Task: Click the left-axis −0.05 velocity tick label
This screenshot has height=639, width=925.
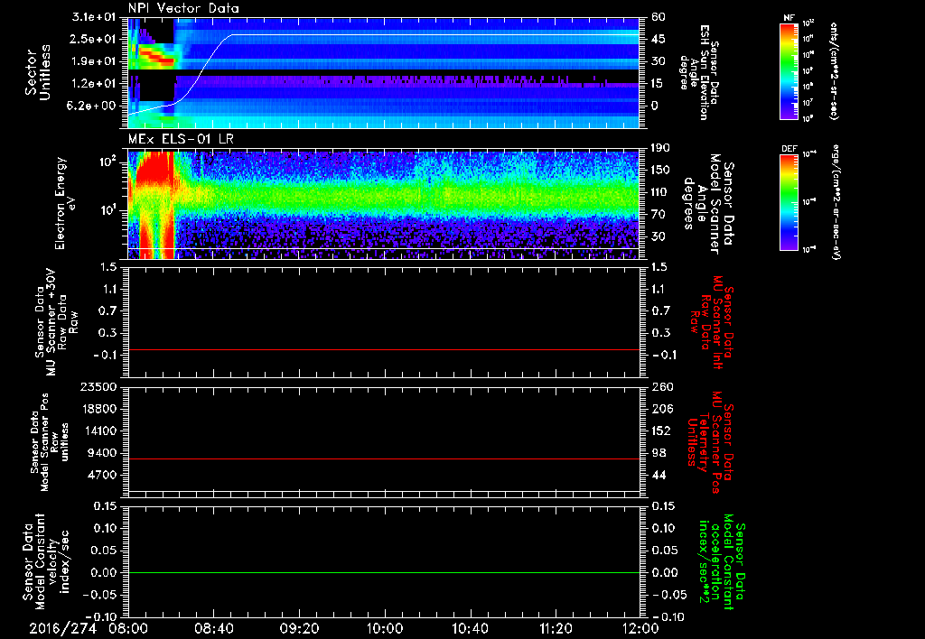Action: point(100,595)
